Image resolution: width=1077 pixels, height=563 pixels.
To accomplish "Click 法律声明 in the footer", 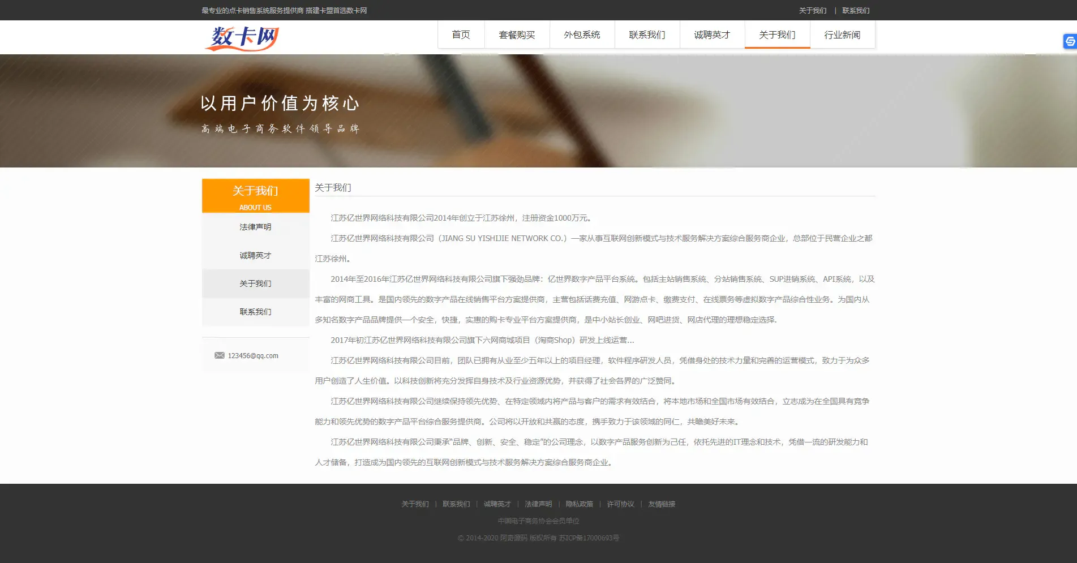I will [x=537, y=504].
